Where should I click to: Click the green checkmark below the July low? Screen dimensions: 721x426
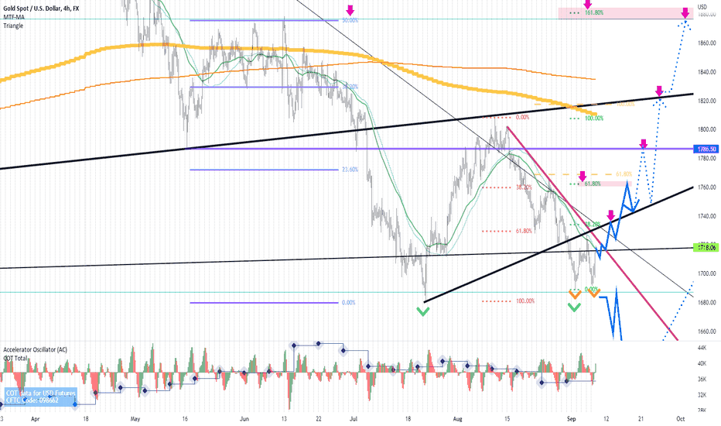[x=423, y=311]
